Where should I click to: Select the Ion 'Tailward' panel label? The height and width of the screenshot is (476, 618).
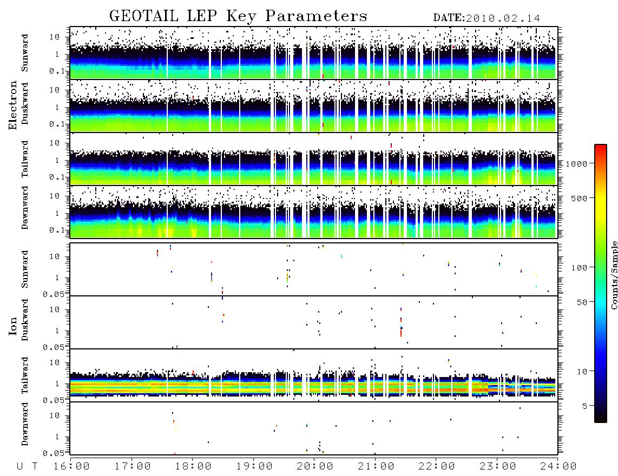click(25, 375)
